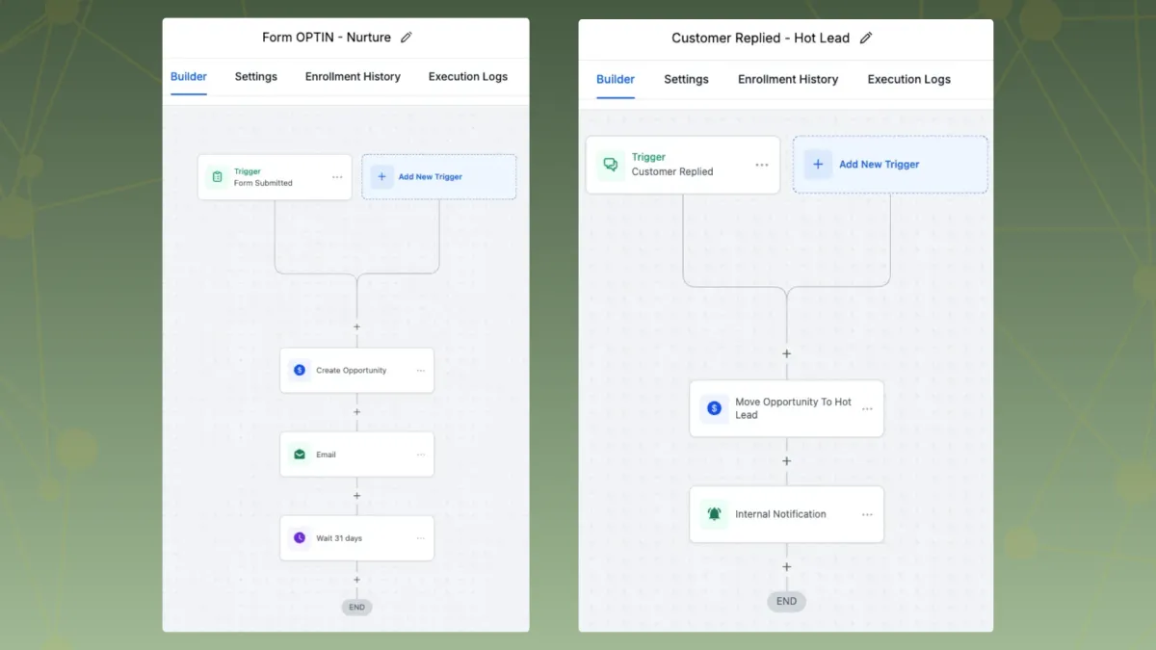Screen dimensions: 1156x650
Task: Open options menu for Wait 31 days step
Action: pyautogui.click(x=421, y=538)
